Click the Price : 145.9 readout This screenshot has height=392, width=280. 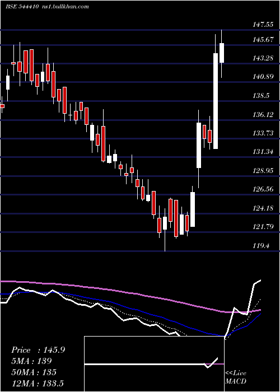(x=38, y=350)
